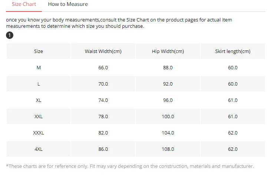Click the body measurements instruction paragraph

pyautogui.click(x=119, y=23)
